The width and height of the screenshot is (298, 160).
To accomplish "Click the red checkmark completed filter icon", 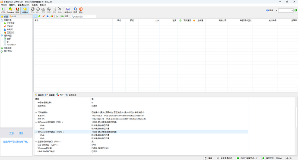I will 44,16.
